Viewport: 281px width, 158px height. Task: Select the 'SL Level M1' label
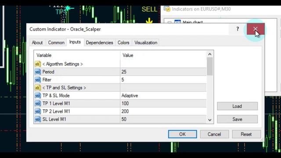tap(54, 119)
